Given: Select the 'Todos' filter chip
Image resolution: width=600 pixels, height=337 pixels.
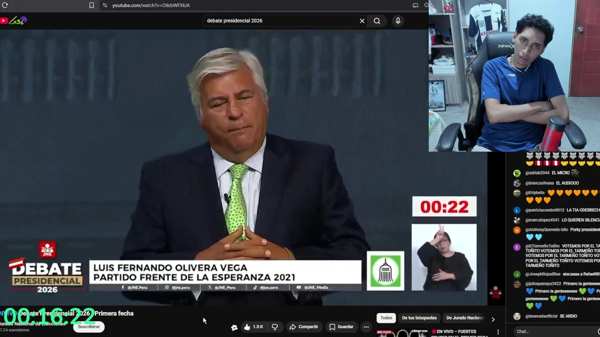Looking at the screenshot, I should [386, 318].
